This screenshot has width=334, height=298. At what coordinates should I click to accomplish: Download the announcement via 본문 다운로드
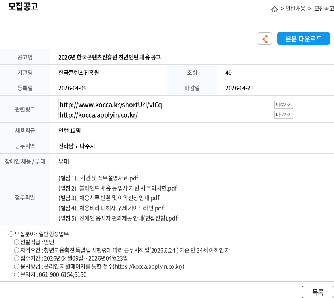coord(303,39)
